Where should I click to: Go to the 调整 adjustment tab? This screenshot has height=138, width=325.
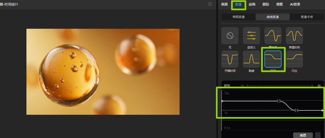pyautogui.click(x=279, y=4)
